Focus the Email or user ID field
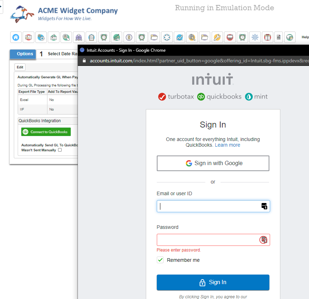 point(213,206)
